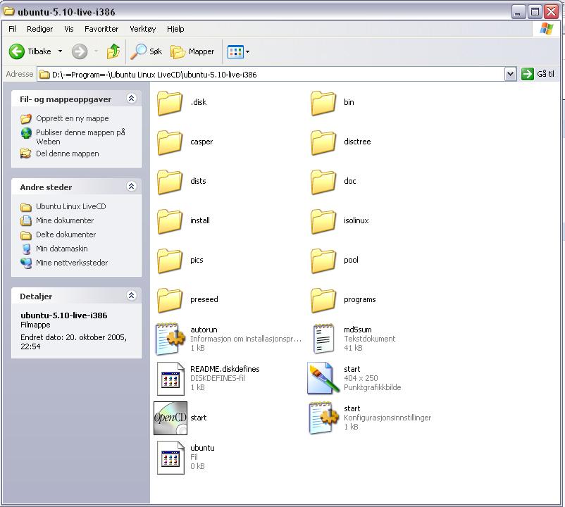
Task: Select the doc folder
Action: pos(333,181)
